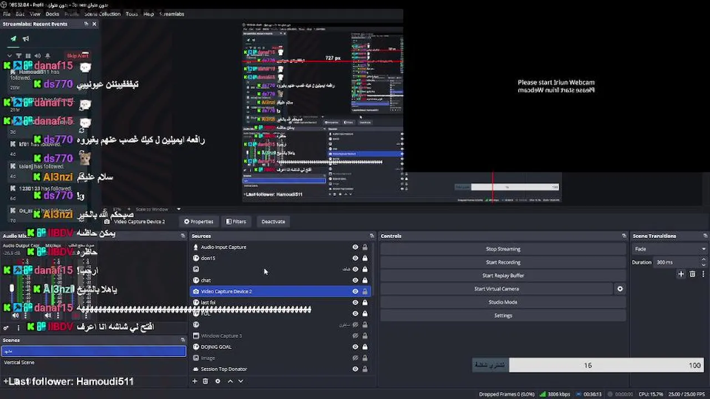The height and width of the screenshot is (399, 710).
Task: Add a new source with the plus icon
Action: coord(195,381)
